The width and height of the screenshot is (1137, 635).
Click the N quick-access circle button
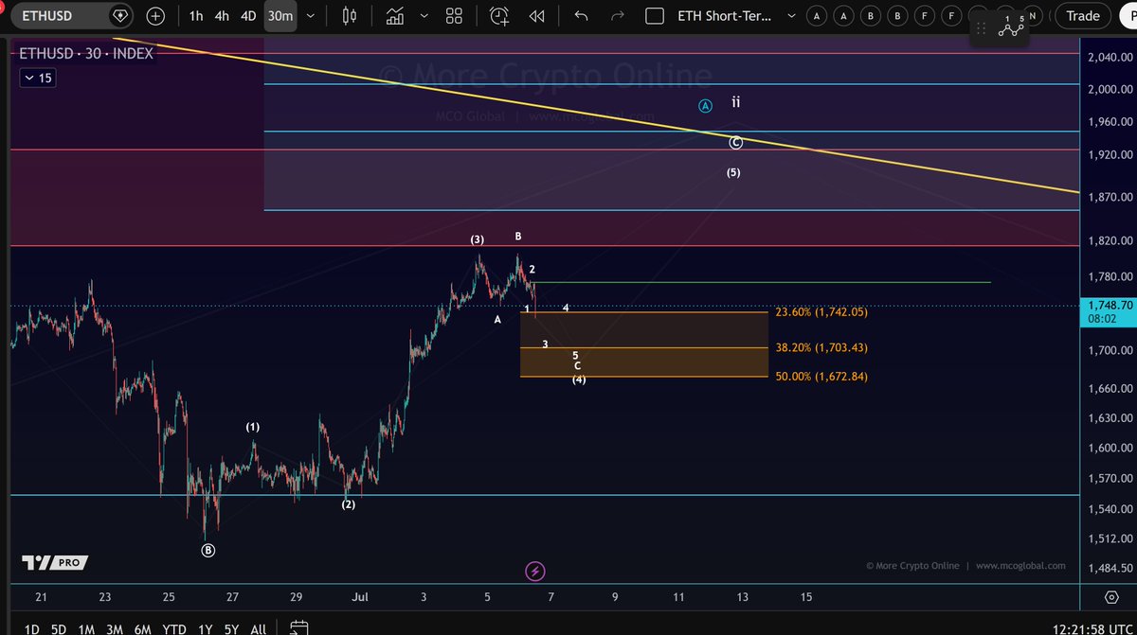1035,15
